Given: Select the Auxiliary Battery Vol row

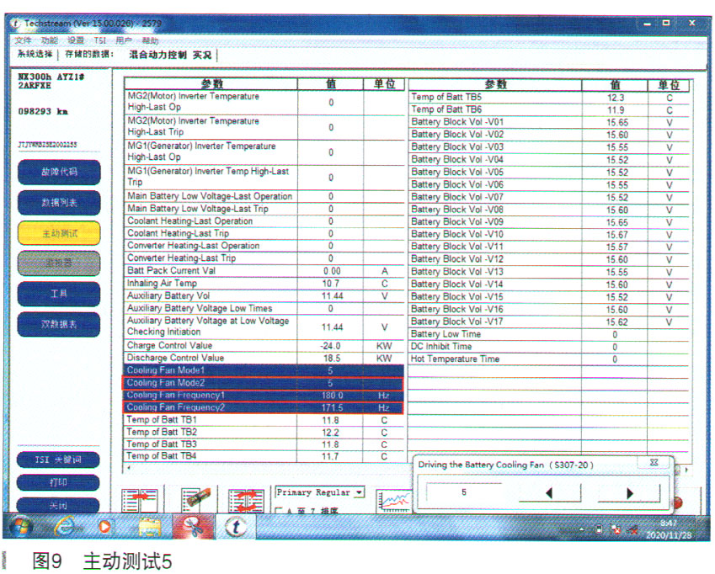Looking at the screenshot, I should [x=264, y=295].
